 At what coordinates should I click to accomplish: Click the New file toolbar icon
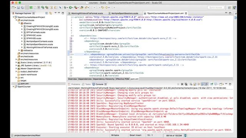coord(13,8)
